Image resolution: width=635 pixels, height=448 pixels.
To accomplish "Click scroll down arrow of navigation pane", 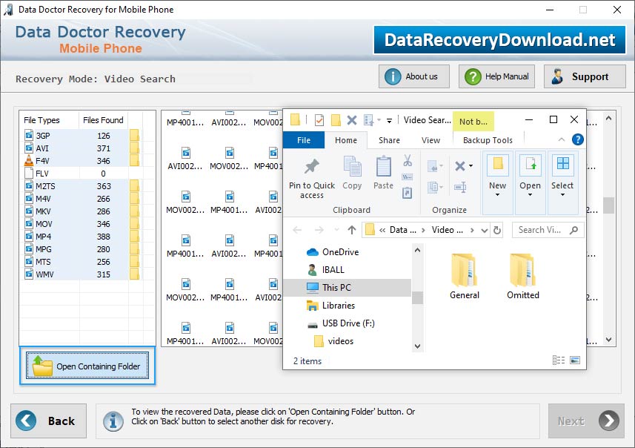I will (417, 346).
